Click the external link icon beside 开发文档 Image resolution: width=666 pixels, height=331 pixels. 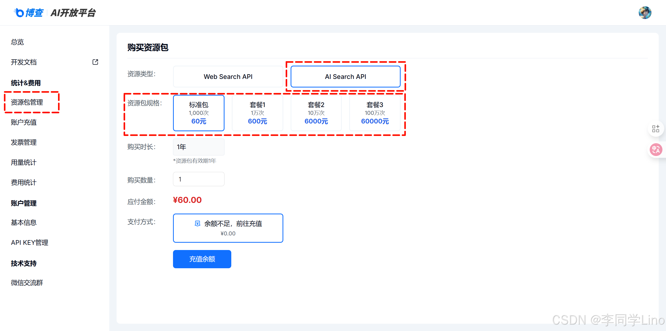point(95,62)
